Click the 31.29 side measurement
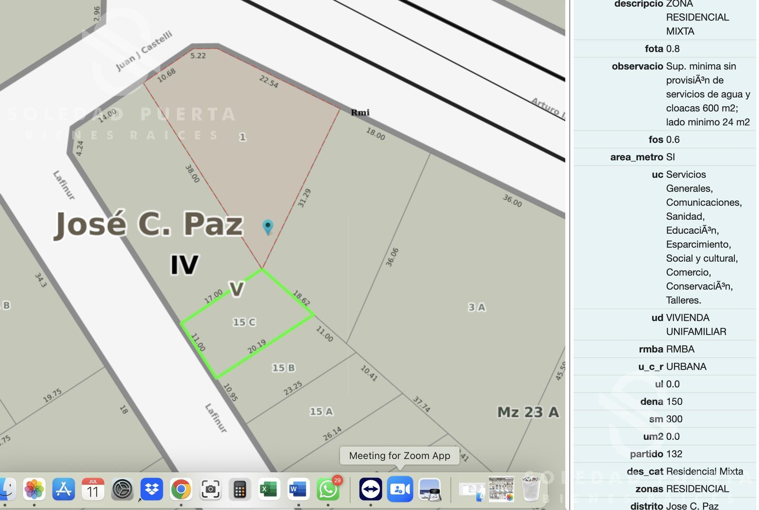759x510 pixels. pos(304,198)
